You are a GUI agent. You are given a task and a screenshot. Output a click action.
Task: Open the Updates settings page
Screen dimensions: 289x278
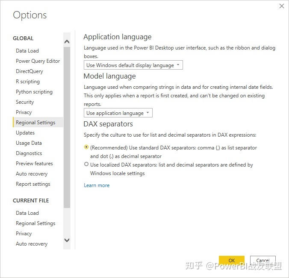(25, 133)
